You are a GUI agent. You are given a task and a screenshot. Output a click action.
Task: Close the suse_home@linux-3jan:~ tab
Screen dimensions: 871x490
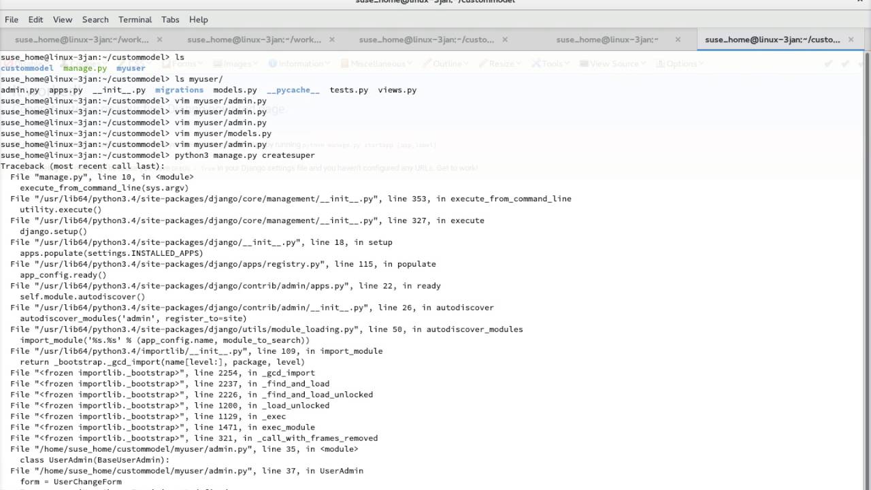(x=678, y=39)
